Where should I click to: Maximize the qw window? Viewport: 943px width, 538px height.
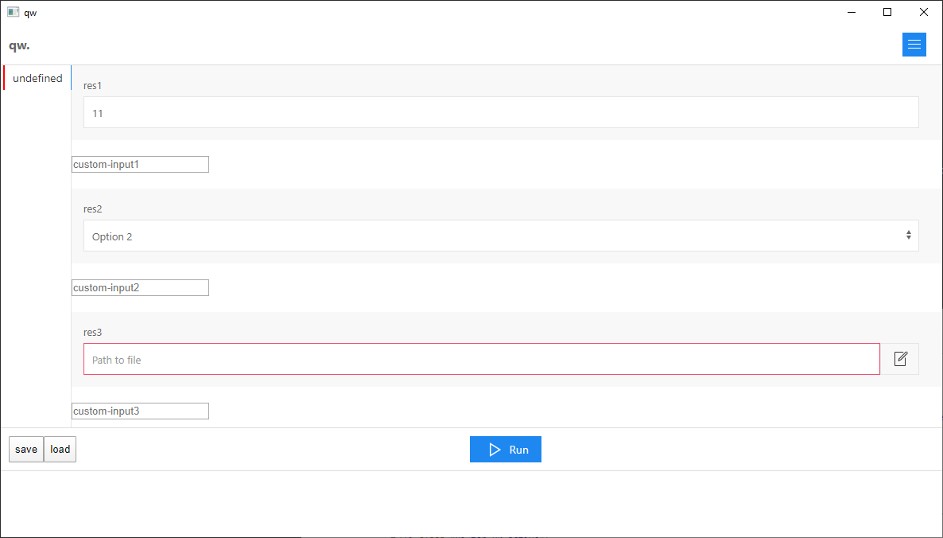887,12
